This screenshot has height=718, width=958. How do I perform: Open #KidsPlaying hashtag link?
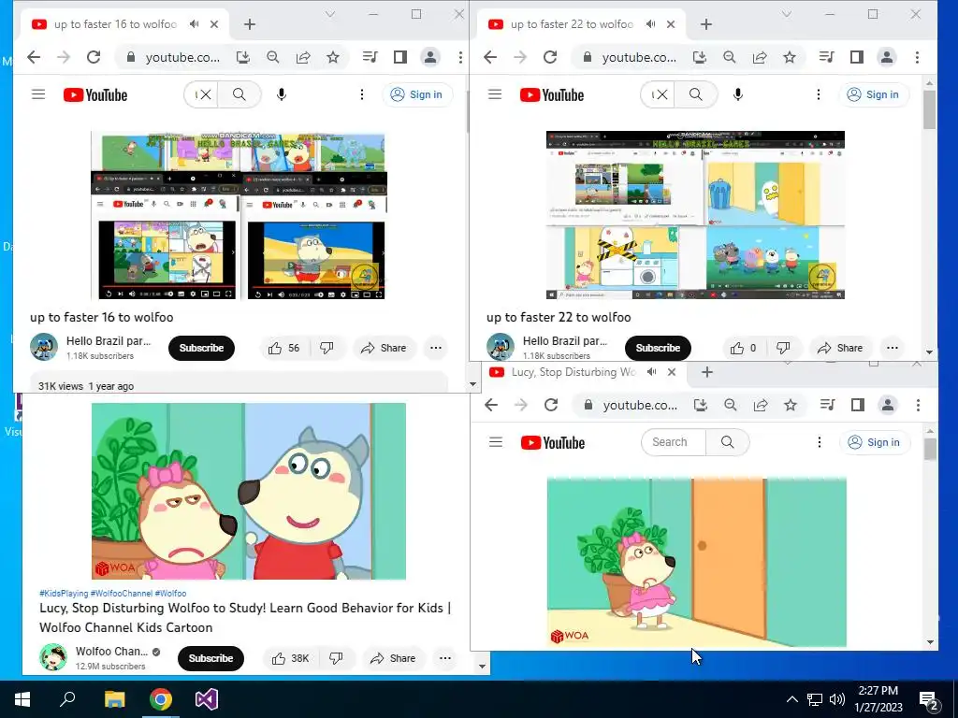click(x=64, y=594)
